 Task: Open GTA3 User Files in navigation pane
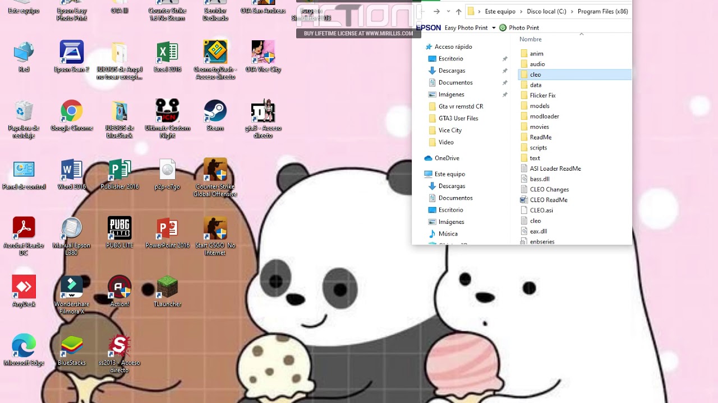[458, 118]
